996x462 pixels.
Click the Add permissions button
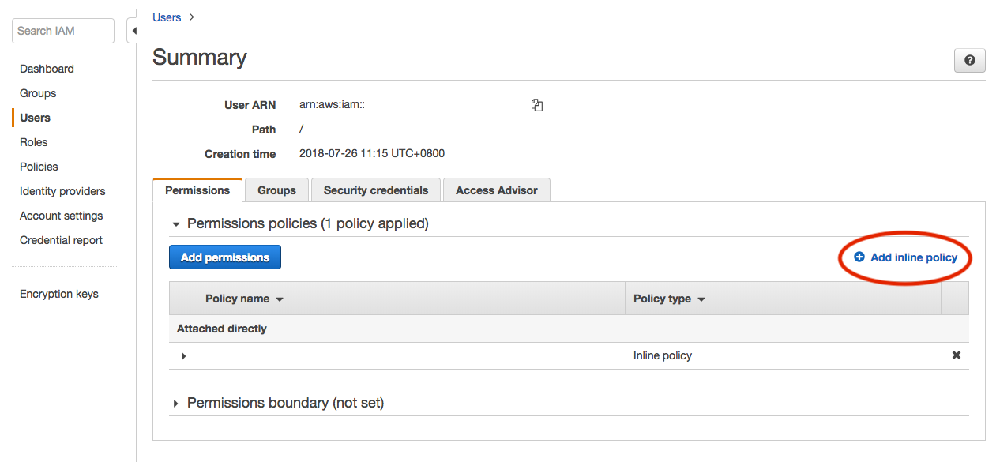coord(225,257)
